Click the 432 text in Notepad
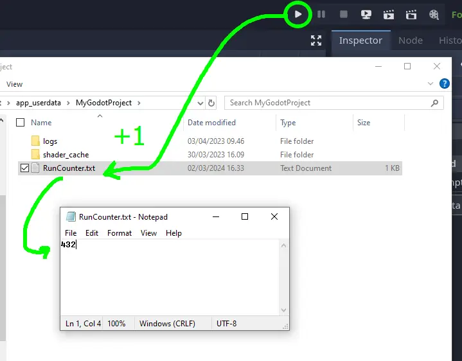 click(x=68, y=244)
